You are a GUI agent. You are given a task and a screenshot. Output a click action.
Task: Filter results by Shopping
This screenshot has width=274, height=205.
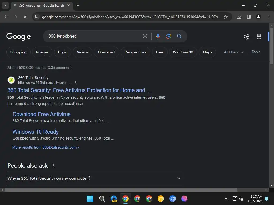pyautogui.click(x=18, y=52)
